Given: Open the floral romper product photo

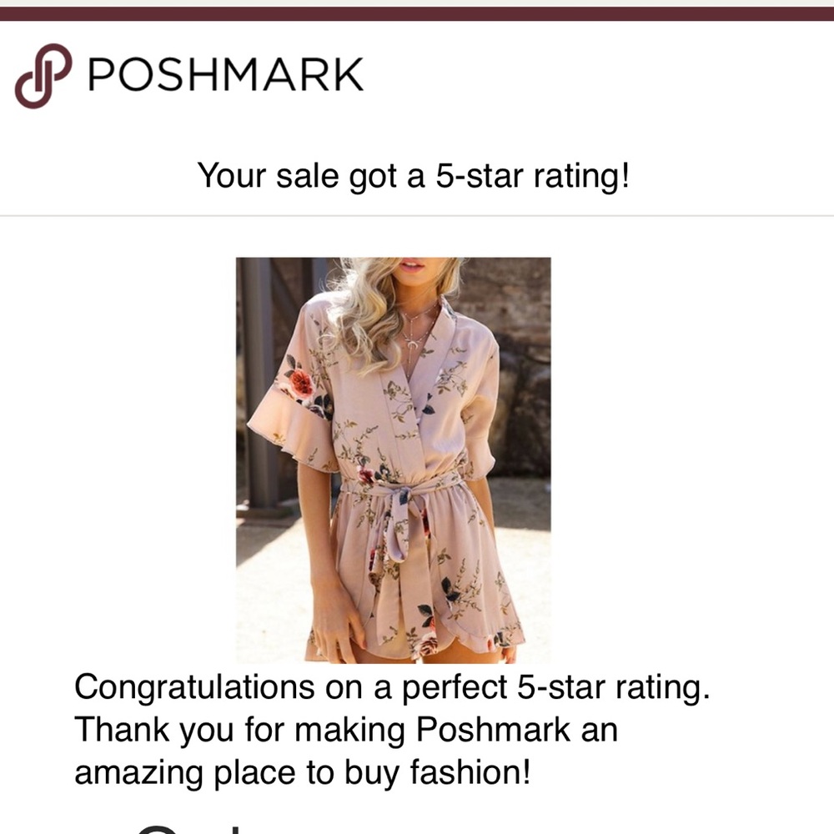Looking at the screenshot, I should (x=393, y=459).
